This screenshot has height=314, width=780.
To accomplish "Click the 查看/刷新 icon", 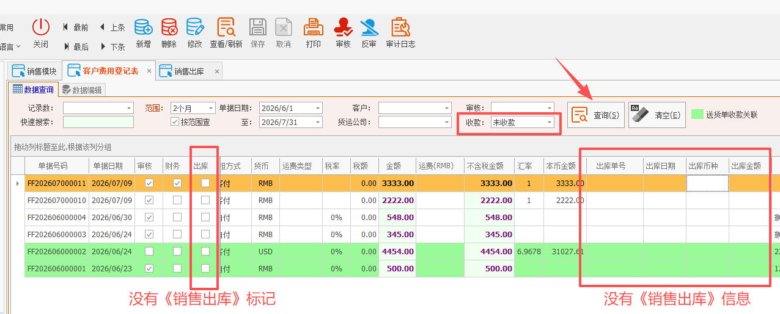I will tap(226, 27).
